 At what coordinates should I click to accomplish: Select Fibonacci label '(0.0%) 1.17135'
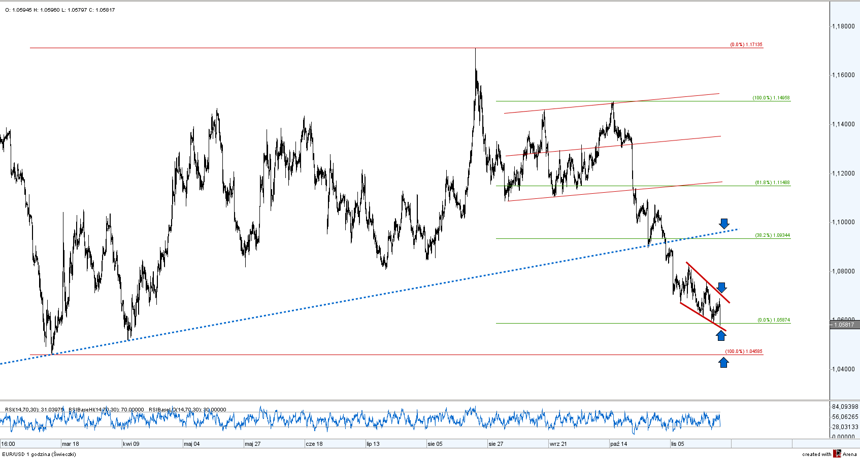click(x=746, y=45)
